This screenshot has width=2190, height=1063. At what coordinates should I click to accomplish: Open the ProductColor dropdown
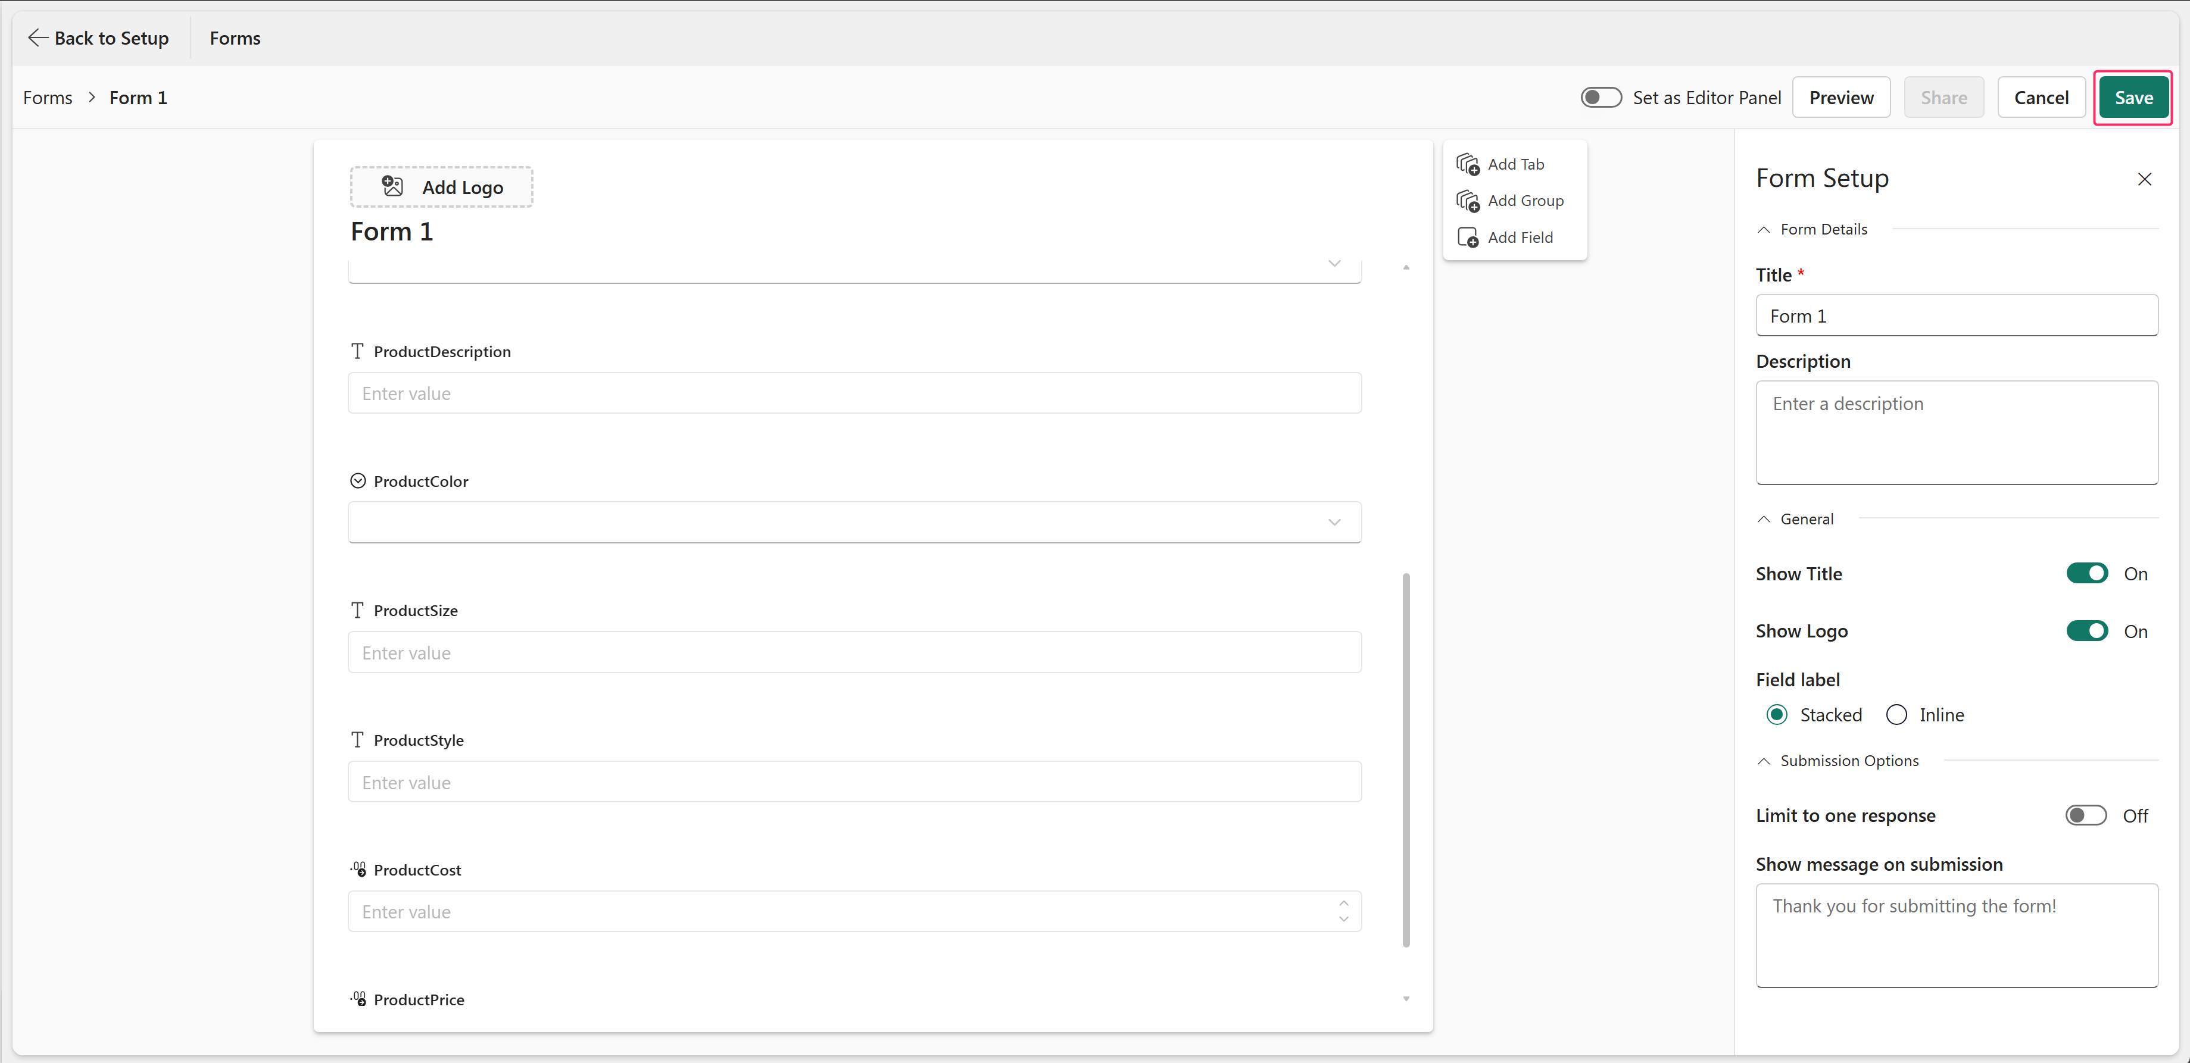click(x=854, y=522)
